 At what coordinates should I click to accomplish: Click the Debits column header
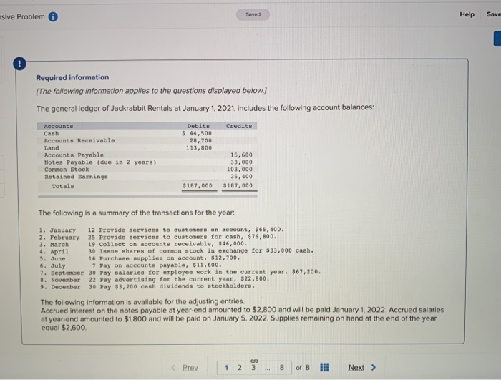198,126
